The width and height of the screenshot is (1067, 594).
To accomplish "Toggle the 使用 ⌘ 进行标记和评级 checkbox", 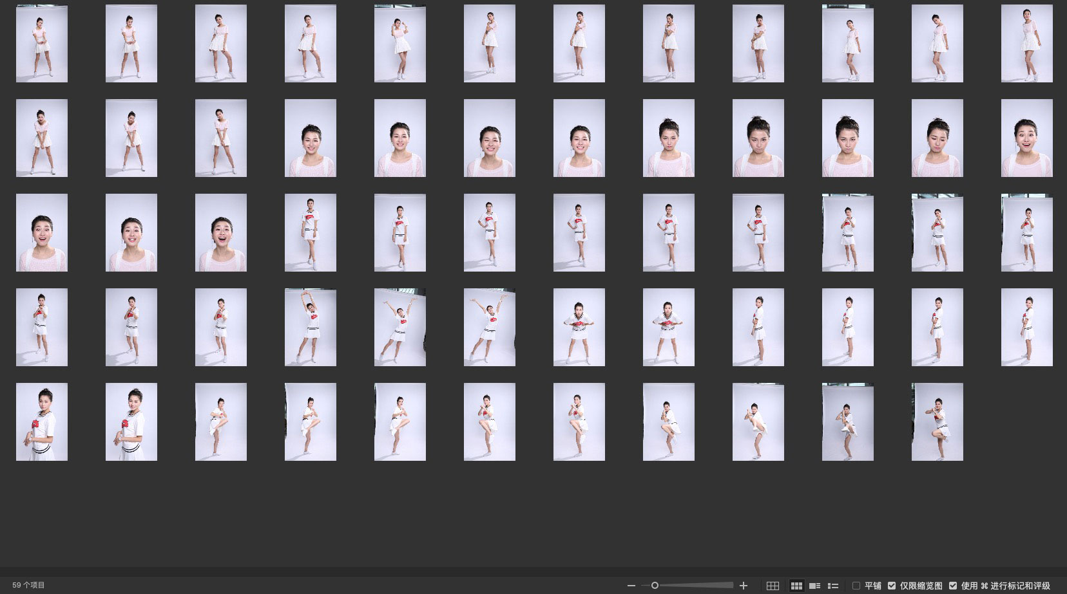I will pyautogui.click(x=953, y=586).
